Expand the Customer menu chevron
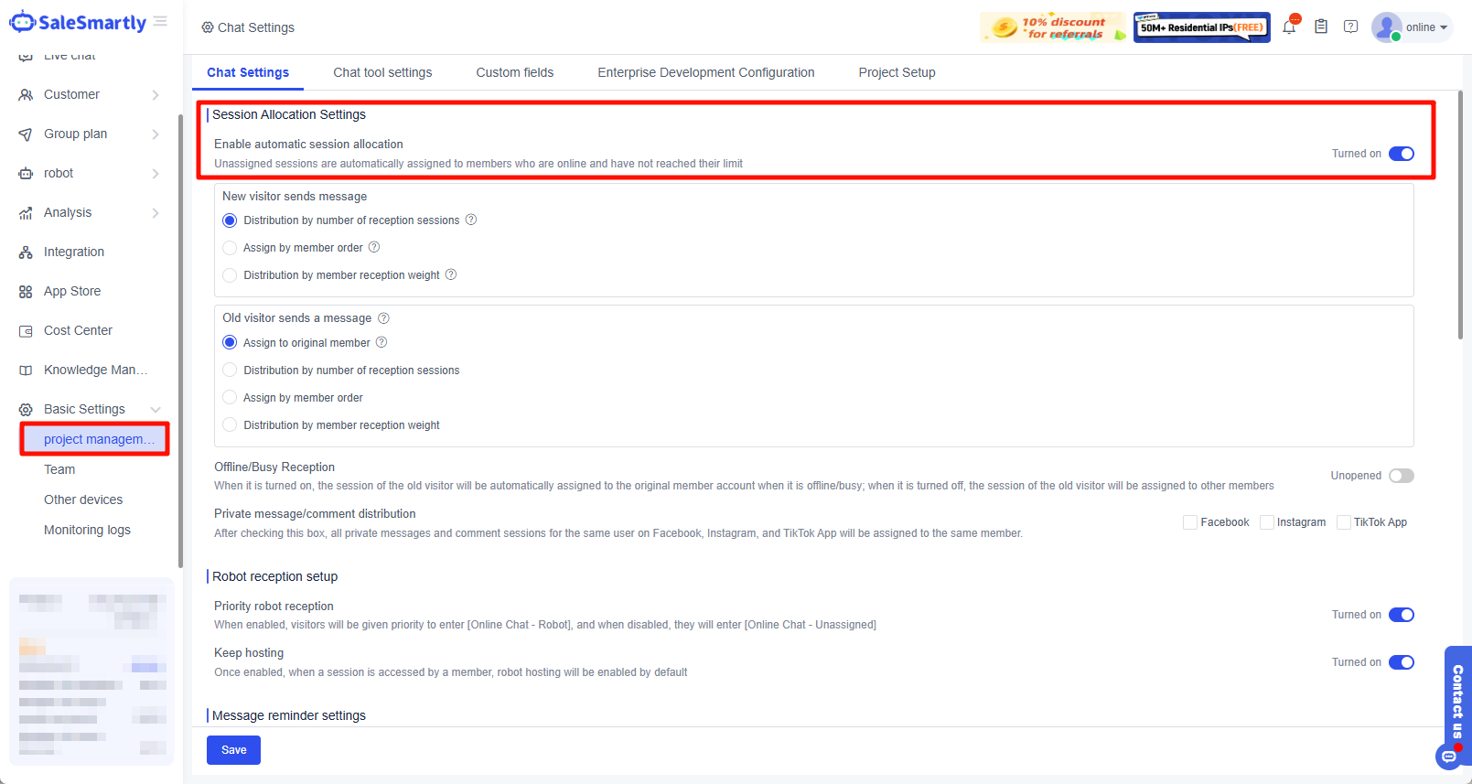Screen dimensions: 1472x784 point(156,95)
